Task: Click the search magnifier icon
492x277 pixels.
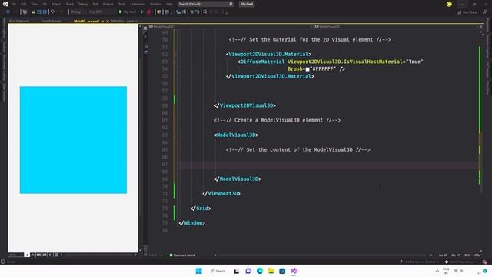Action: click(x=231, y=4)
